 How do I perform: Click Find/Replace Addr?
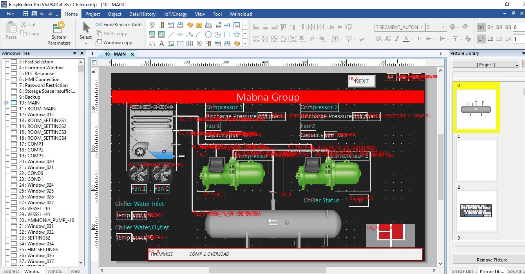point(119,24)
